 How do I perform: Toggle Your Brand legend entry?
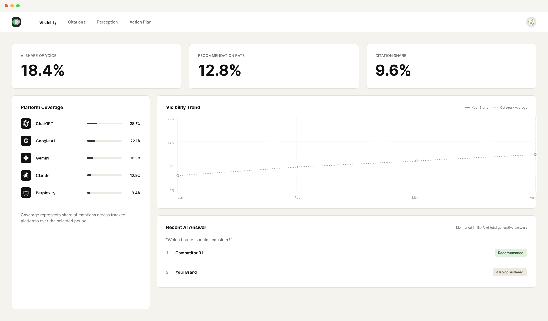[x=476, y=108]
